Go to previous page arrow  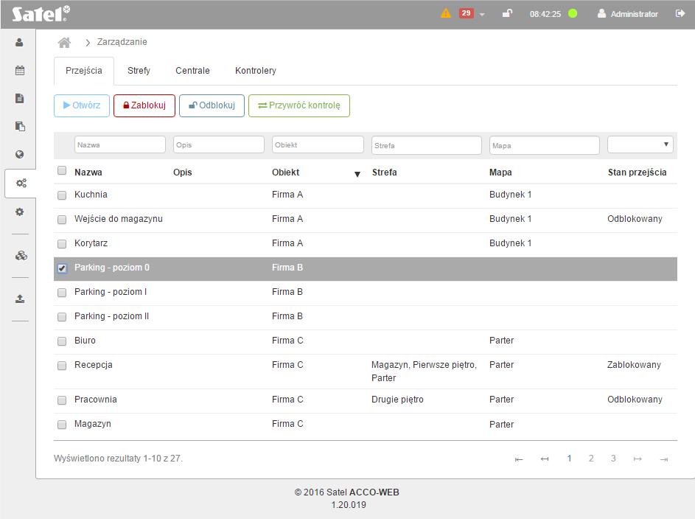(545, 459)
